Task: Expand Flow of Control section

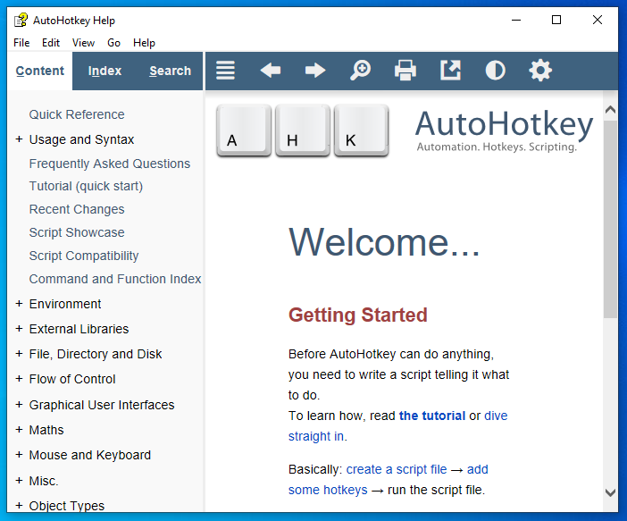Action: point(19,379)
